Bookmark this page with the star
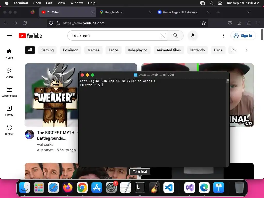 [204, 23]
